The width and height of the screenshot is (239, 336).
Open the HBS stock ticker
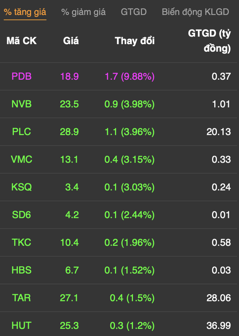[21, 270]
